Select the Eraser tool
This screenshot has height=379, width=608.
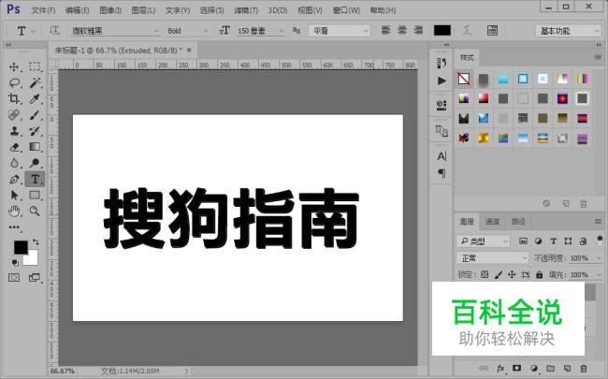pos(14,147)
